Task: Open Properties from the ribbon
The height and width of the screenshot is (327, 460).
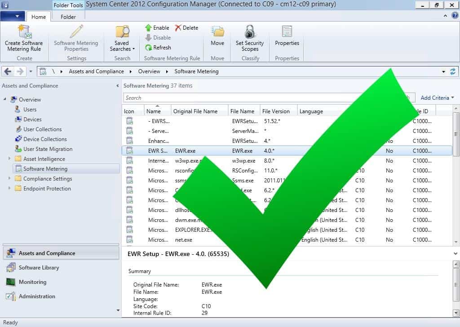Action: click(287, 36)
